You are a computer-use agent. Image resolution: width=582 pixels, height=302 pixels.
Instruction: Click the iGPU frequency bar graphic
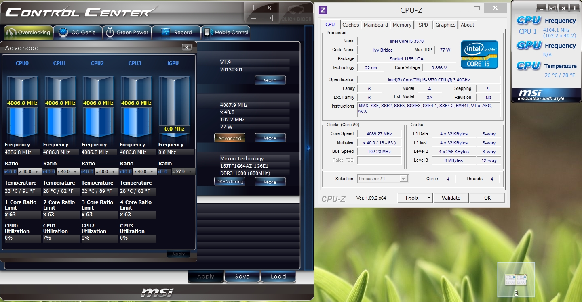(x=174, y=107)
